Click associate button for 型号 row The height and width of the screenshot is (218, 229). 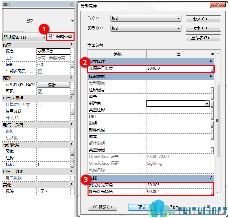(x=212, y=97)
